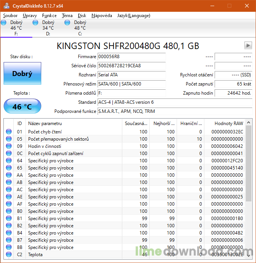Click status orb for ID B0 row

click(x=9, y=211)
